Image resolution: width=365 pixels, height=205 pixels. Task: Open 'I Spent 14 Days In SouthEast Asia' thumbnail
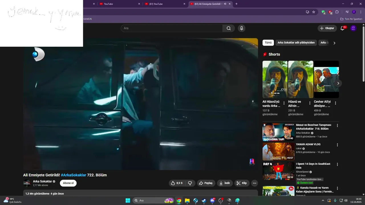coord(279,171)
